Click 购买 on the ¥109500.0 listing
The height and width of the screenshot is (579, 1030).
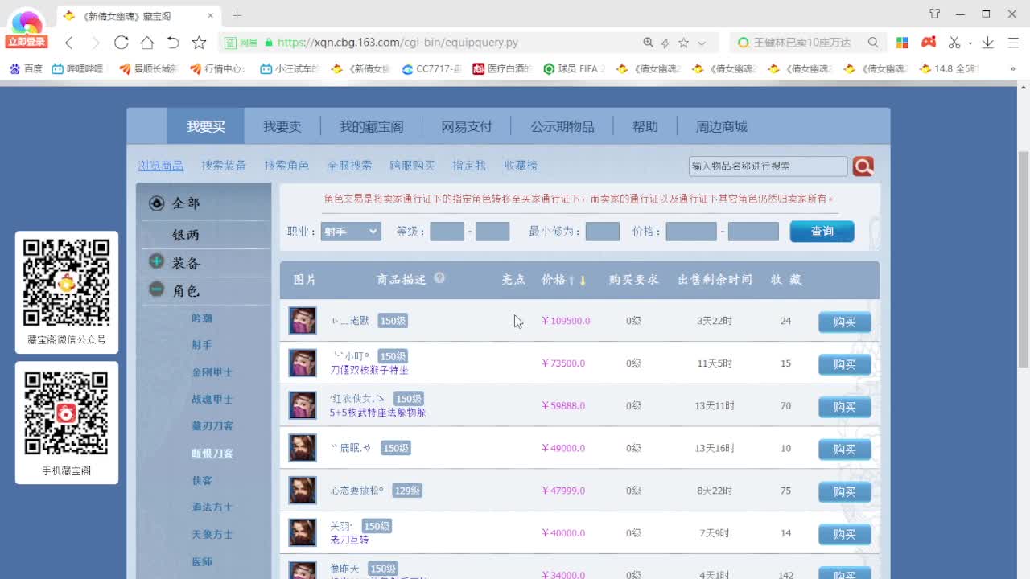click(844, 322)
